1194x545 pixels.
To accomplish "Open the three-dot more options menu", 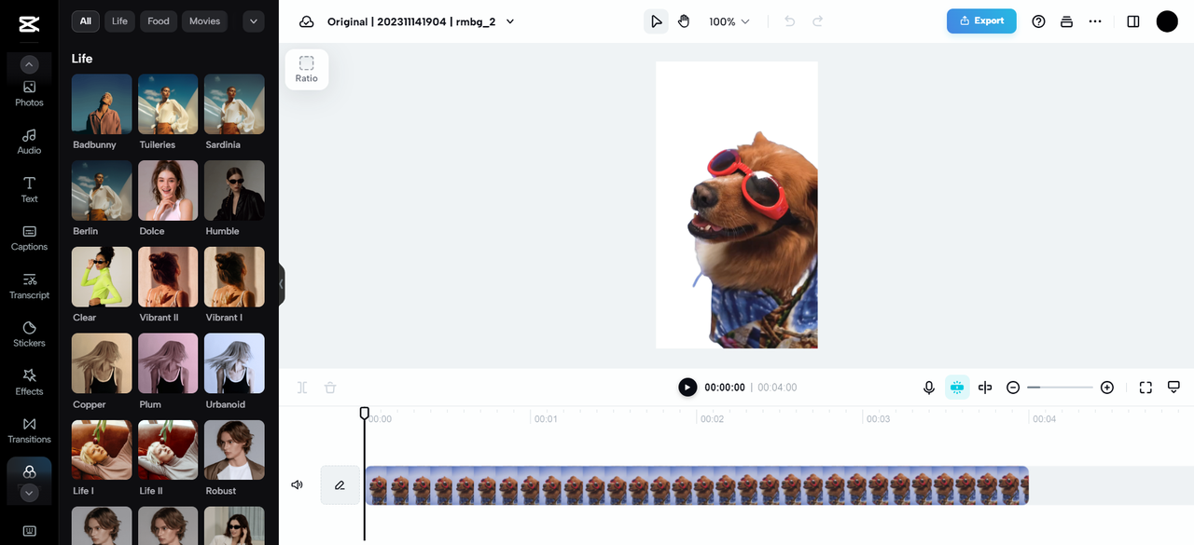I will (1095, 21).
